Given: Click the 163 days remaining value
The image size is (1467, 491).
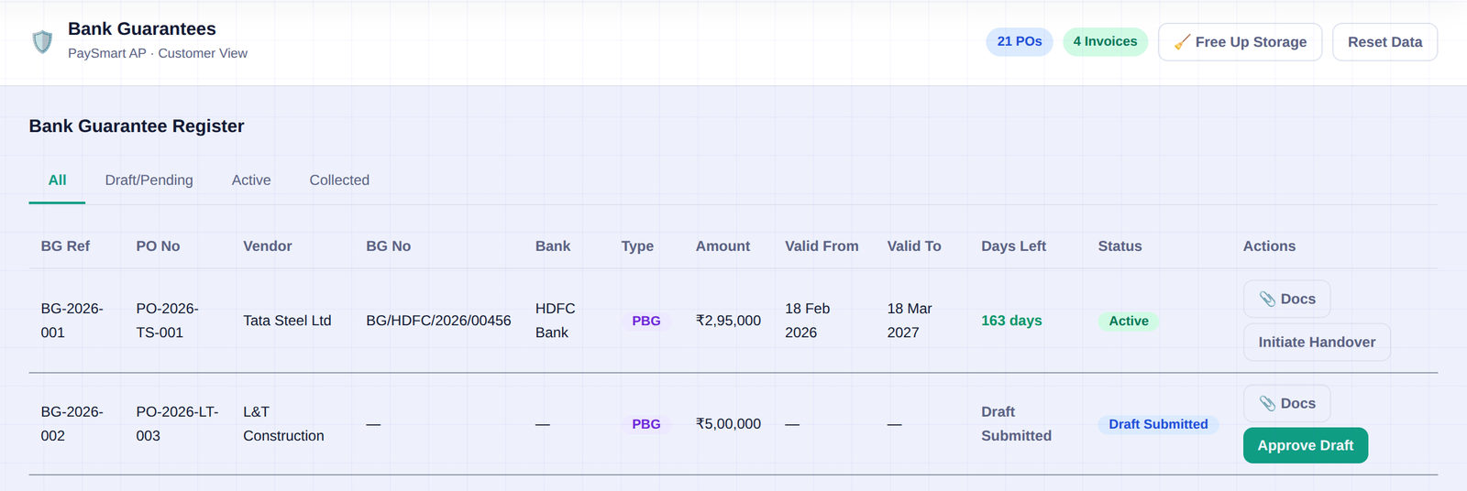Looking at the screenshot, I should (1011, 321).
